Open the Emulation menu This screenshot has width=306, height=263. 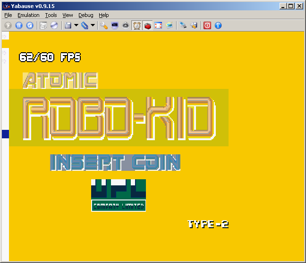click(28, 15)
